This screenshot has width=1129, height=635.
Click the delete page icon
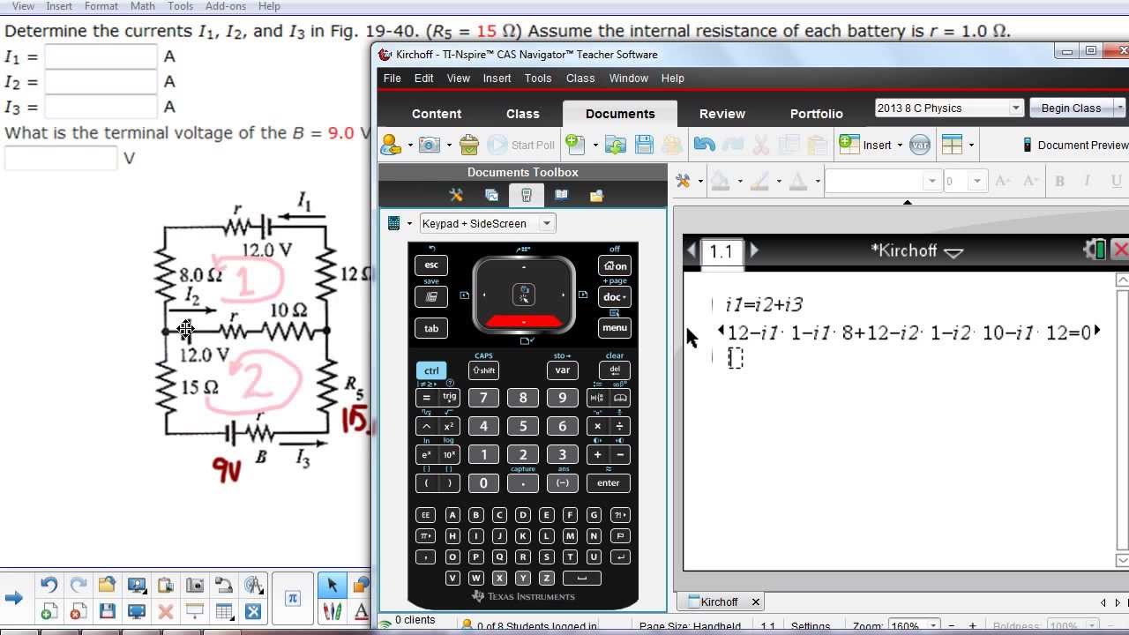78,611
